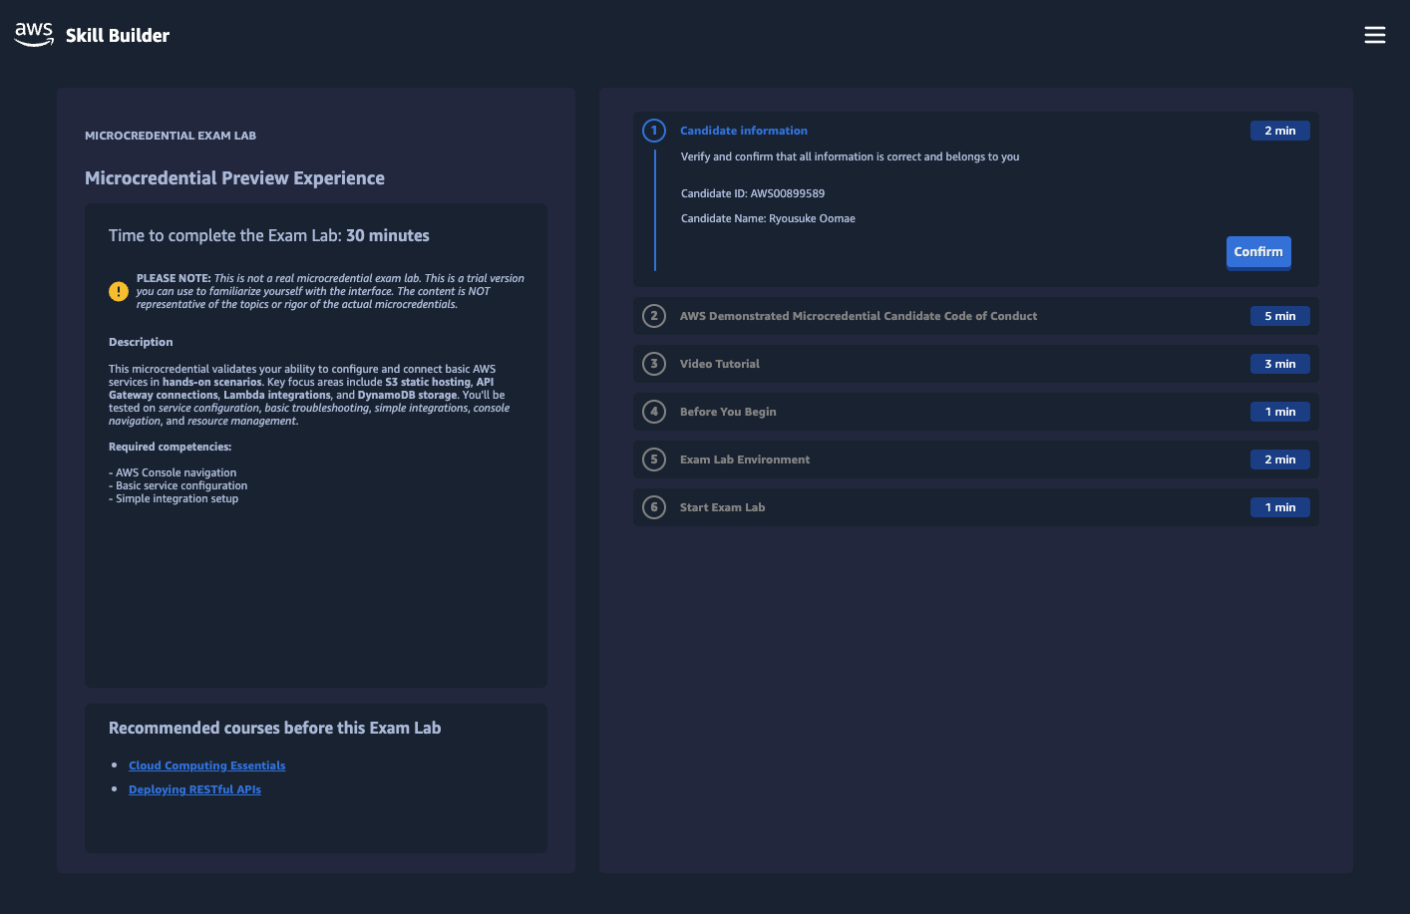Expand the Exam Lab Environment step
1410x914 pixels.
(x=745, y=459)
